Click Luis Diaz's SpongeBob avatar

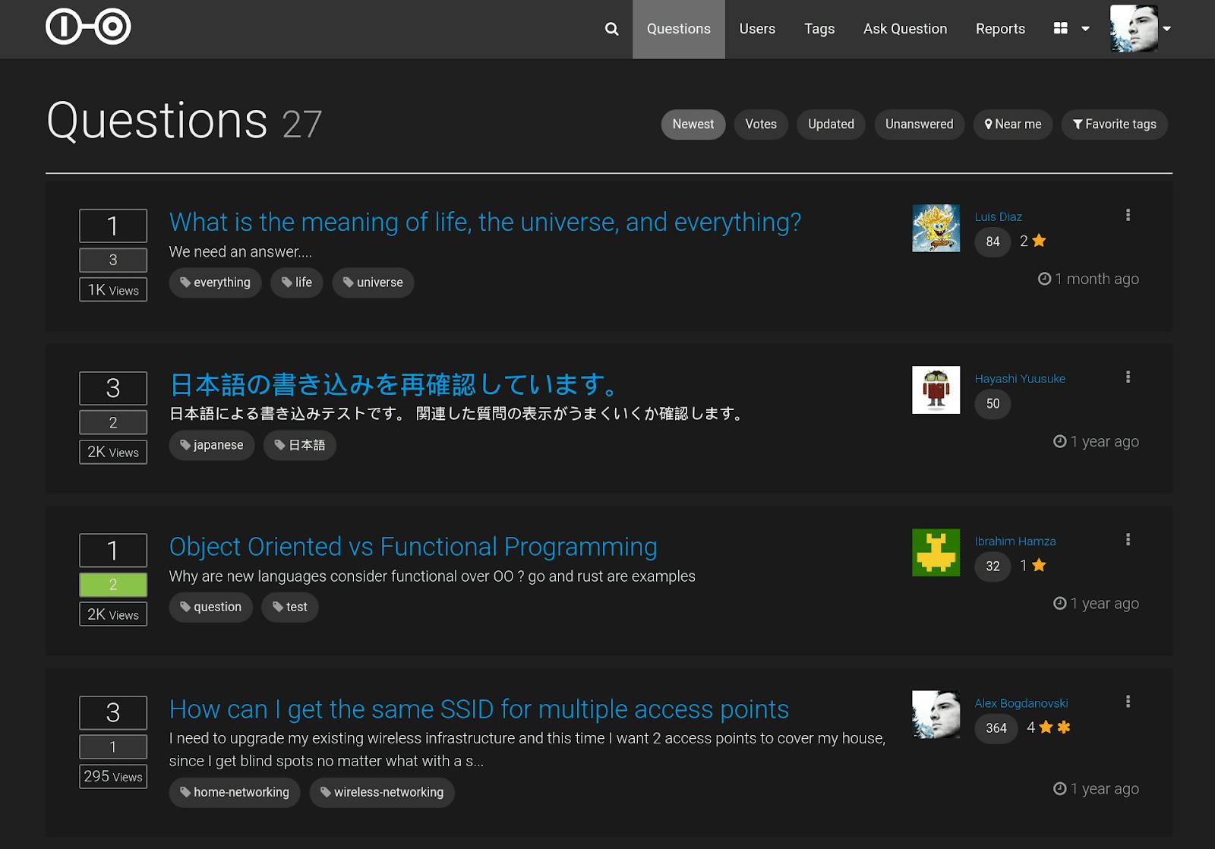936,228
